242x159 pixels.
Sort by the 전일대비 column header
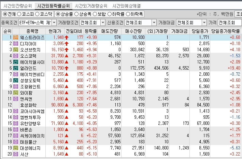[74, 31]
